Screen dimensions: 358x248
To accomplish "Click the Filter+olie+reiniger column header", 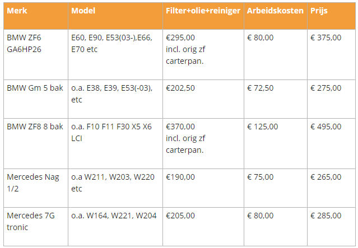I will pos(203,11).
